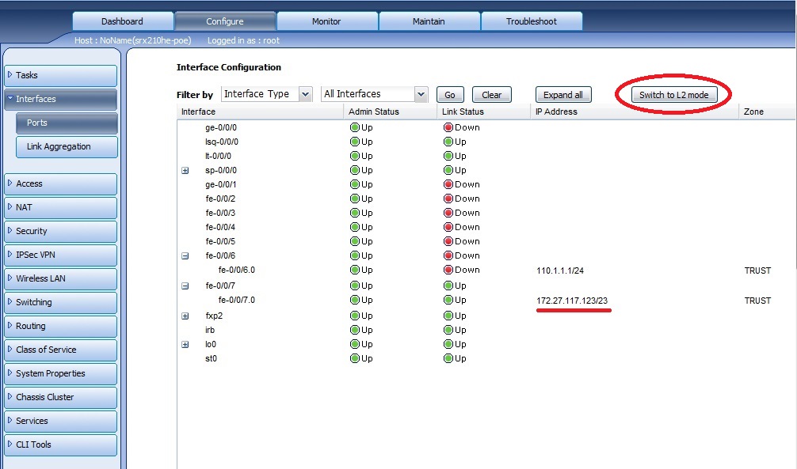
Task: Expand the Security sidebar section
Action: (x=60, y=231)
